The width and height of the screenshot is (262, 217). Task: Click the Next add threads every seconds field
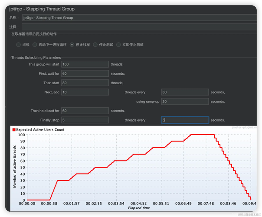(185, 92)
